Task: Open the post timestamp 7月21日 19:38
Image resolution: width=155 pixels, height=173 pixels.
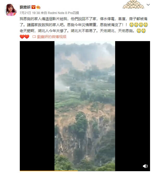Action: [30, 13]
